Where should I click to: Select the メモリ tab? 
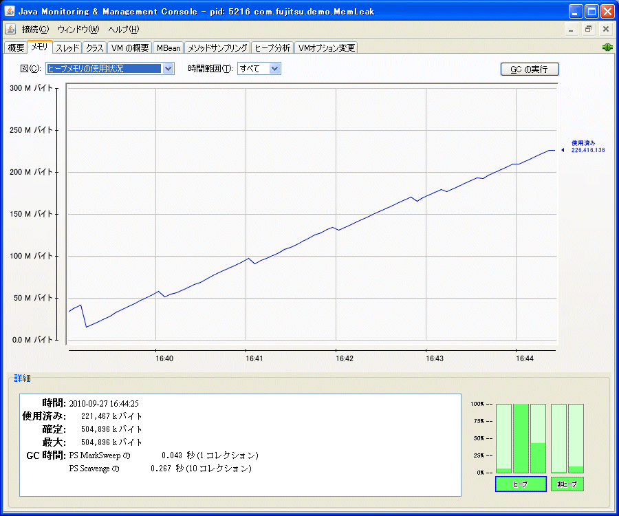point(39,47)
